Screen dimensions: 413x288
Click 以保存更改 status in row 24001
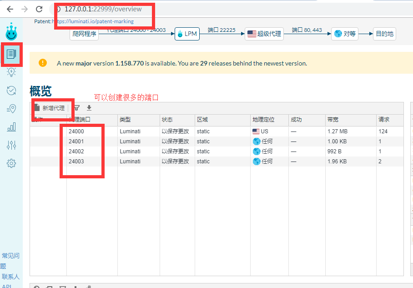(176, 141)
